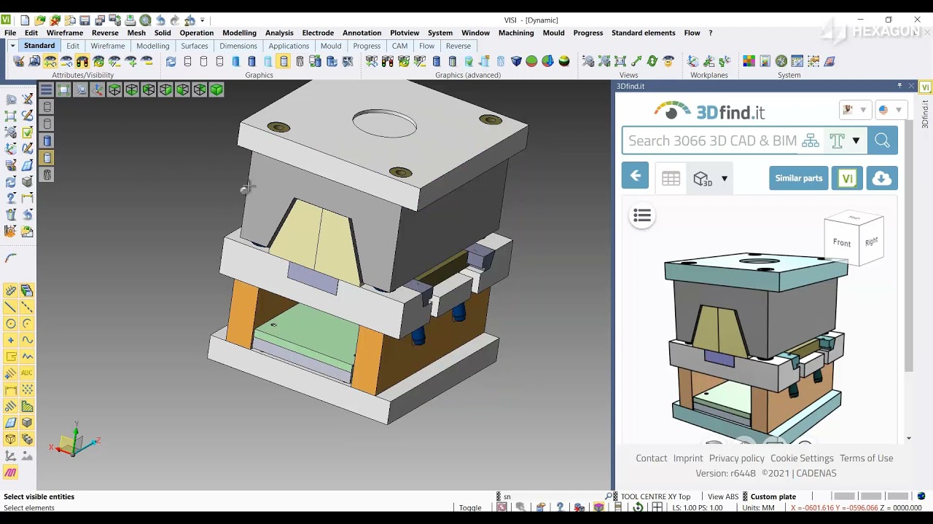Click the blue refresh graphics icon
The height and width of the screenshot is (524, 933).
[x=171, y=62]
